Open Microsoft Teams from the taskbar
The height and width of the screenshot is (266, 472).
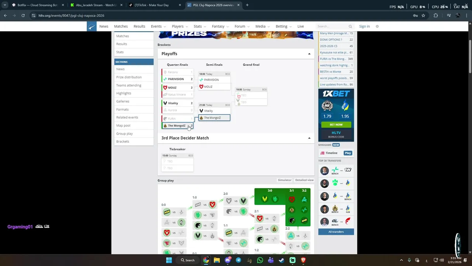271,260
